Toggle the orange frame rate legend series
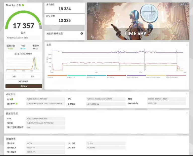The height and width of the screenshot is (156, 193). (x=57, y=76)
